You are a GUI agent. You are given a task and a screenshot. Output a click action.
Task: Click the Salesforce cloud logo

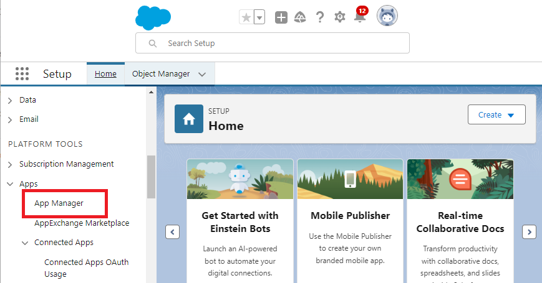153,17
